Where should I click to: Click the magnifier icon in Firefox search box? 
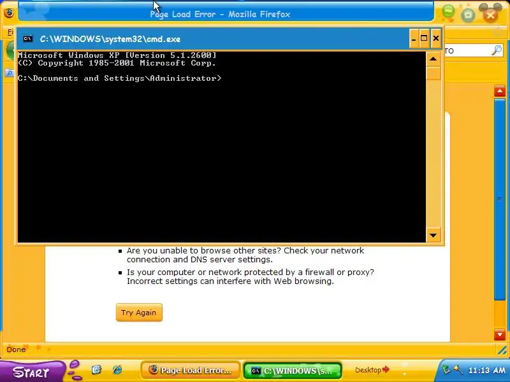tap(497, 50)
